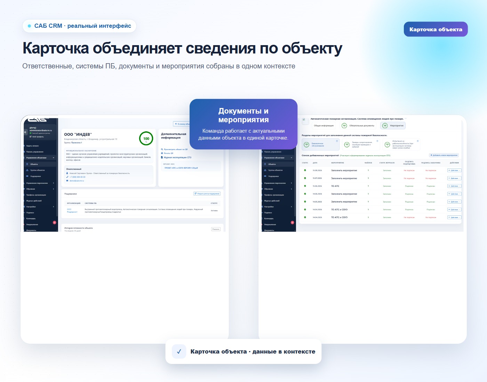Expand Настройки in the object card sidebar

[54, 207]
